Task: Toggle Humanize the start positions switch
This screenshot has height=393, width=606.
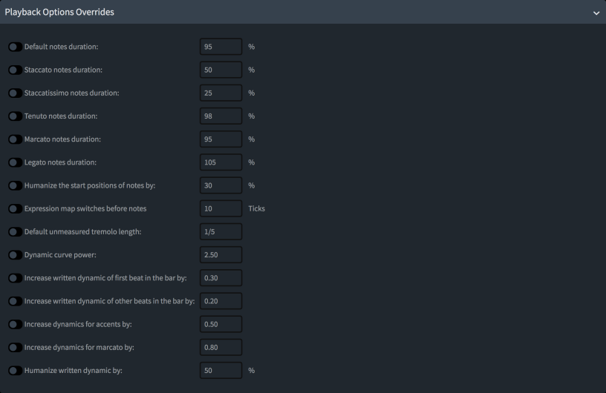Action: pos(14,185)
